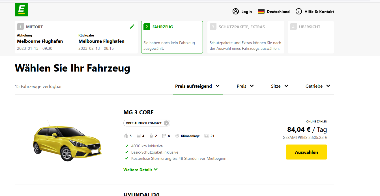This screenshot has width=380, height=196.
Task: Click the checkmark next to Basic-Schutzpaket inklusive
Action: click(x=127, y=152)
